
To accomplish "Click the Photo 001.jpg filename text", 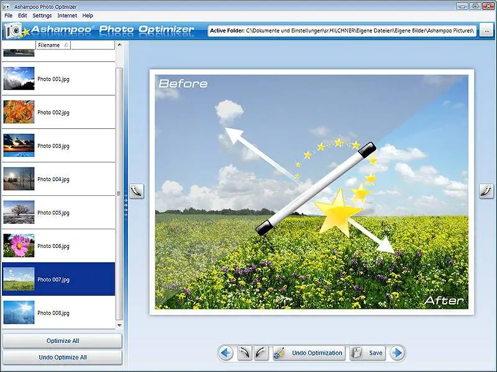I will [53, 79].
